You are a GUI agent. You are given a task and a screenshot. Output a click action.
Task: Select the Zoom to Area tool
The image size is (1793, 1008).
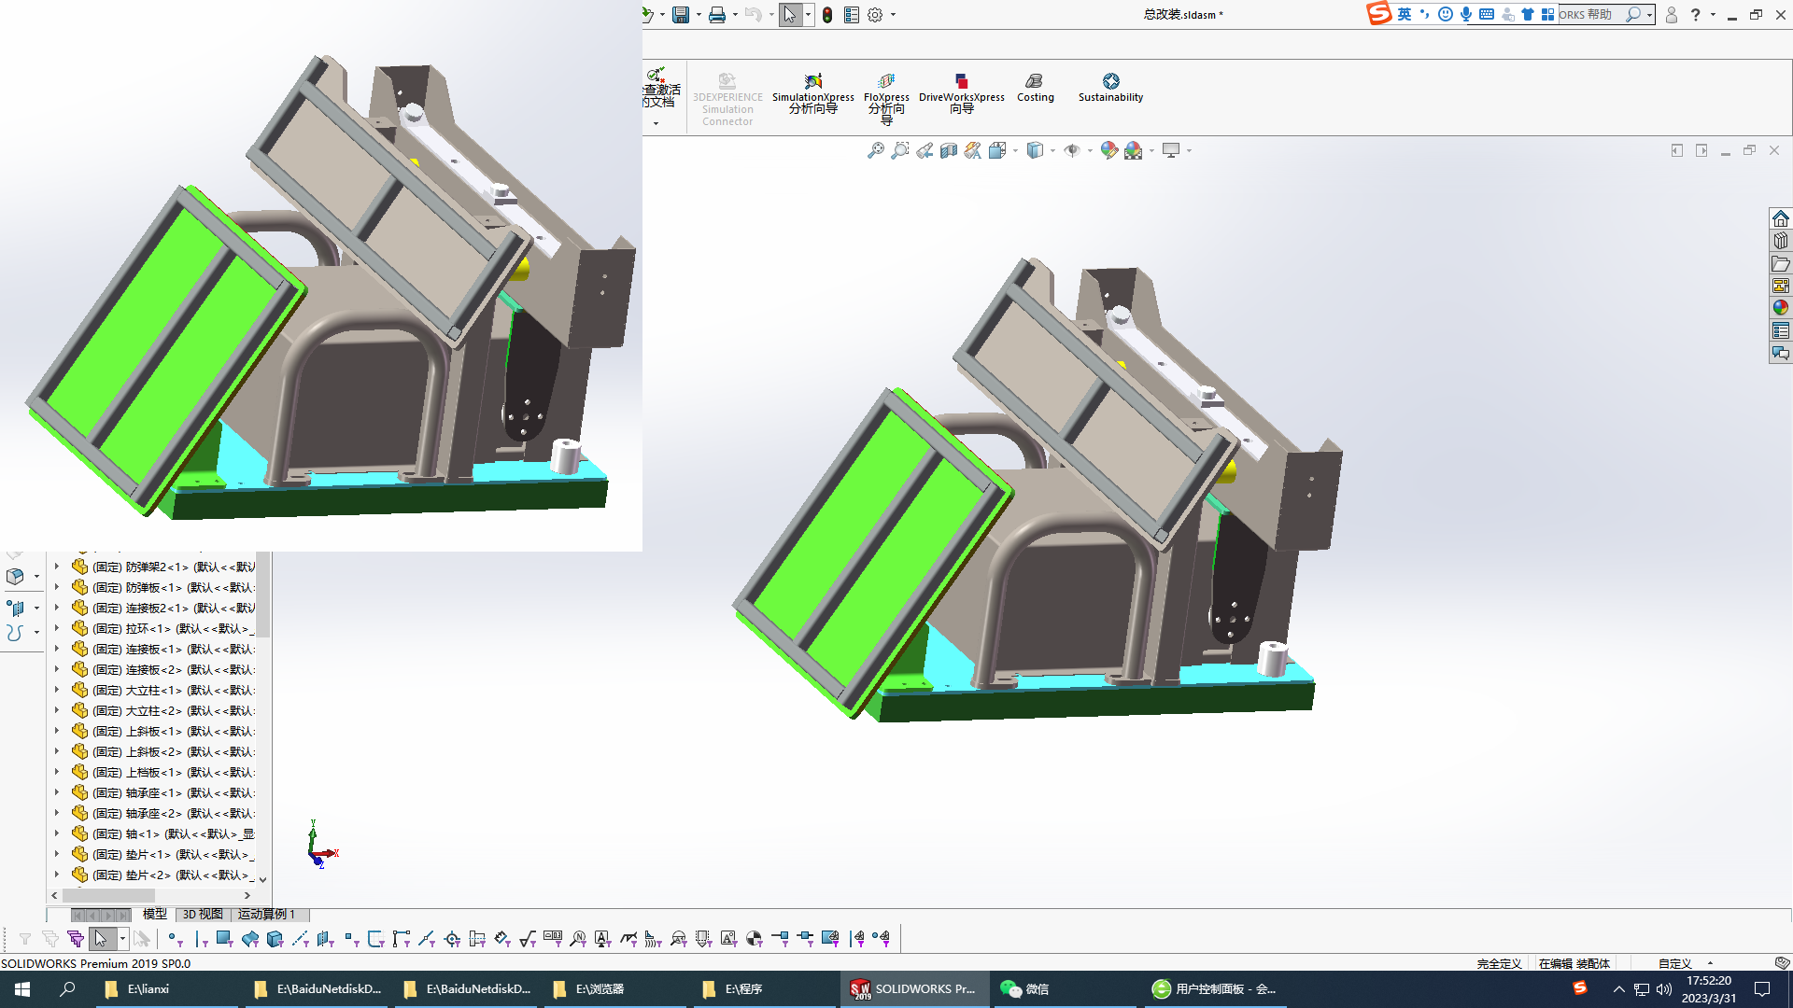[x=899, y=150]
